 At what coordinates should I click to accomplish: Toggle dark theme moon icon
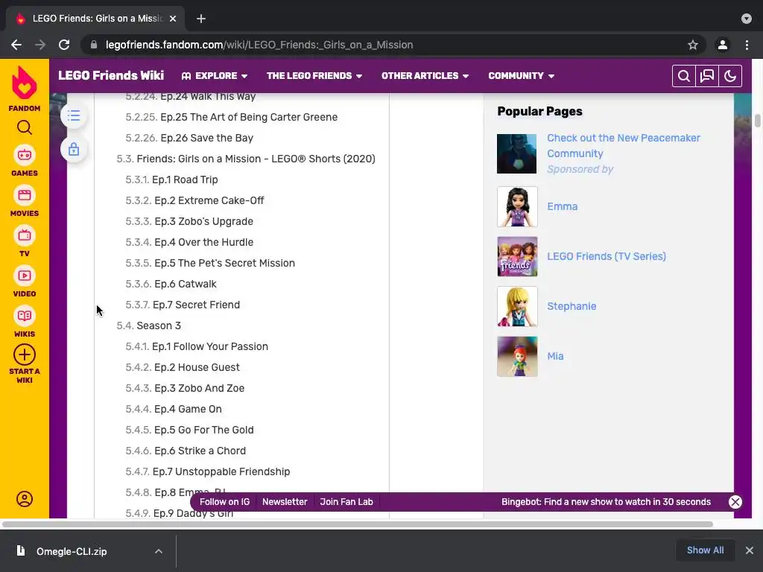click(730, 76)
